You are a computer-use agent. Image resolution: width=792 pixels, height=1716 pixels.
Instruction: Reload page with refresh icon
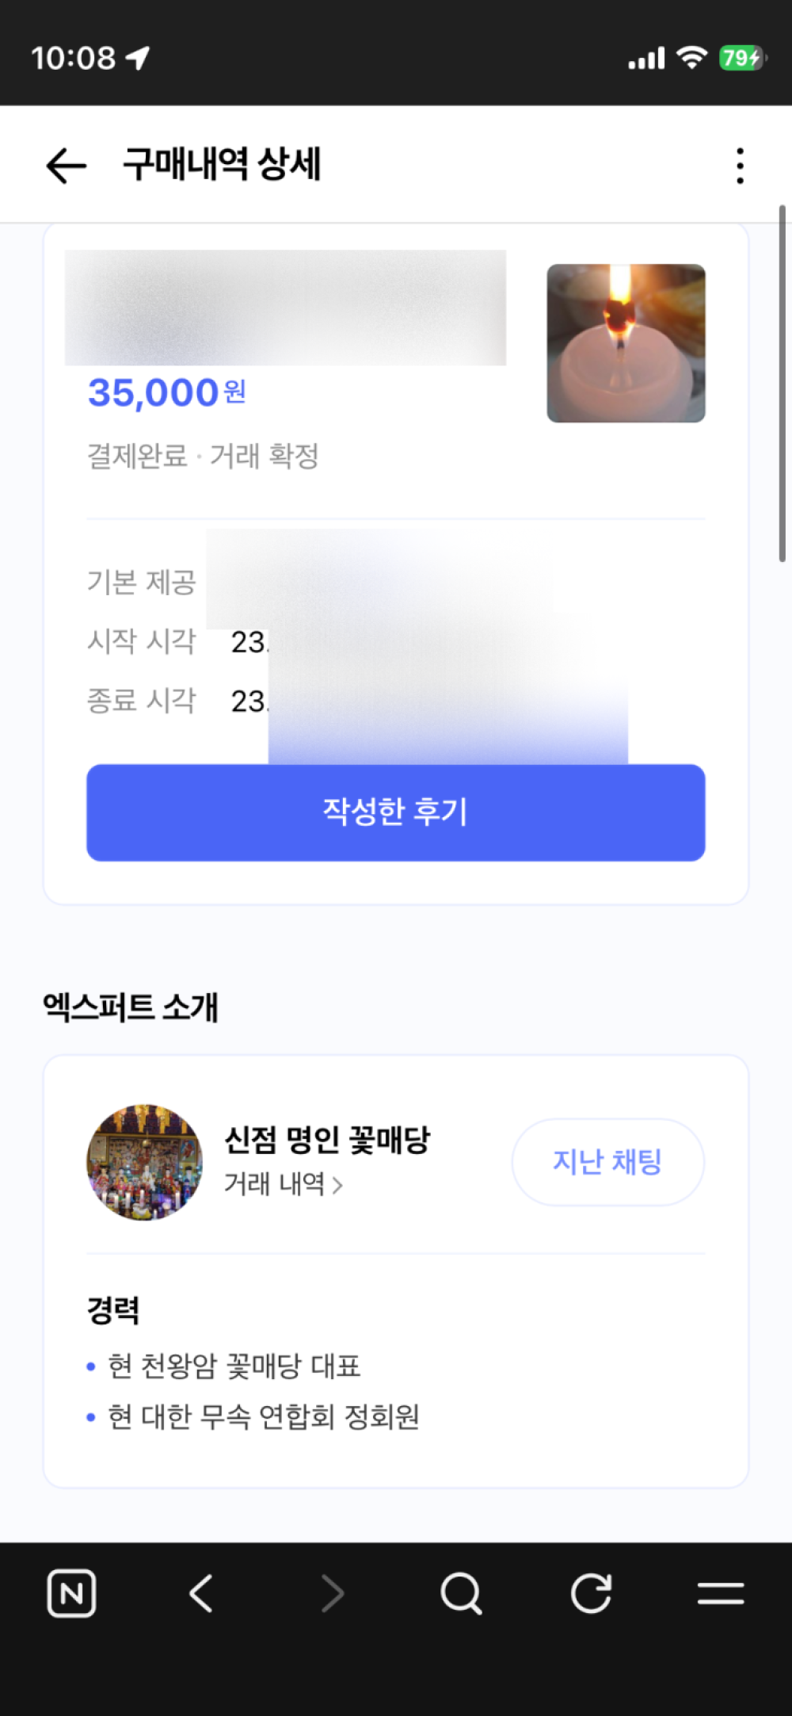pyautogui.click(x=591, y=1593)
